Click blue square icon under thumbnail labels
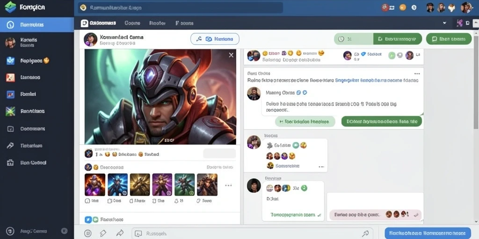This screenshot has height=239, width=479. (x=87, y=219)
